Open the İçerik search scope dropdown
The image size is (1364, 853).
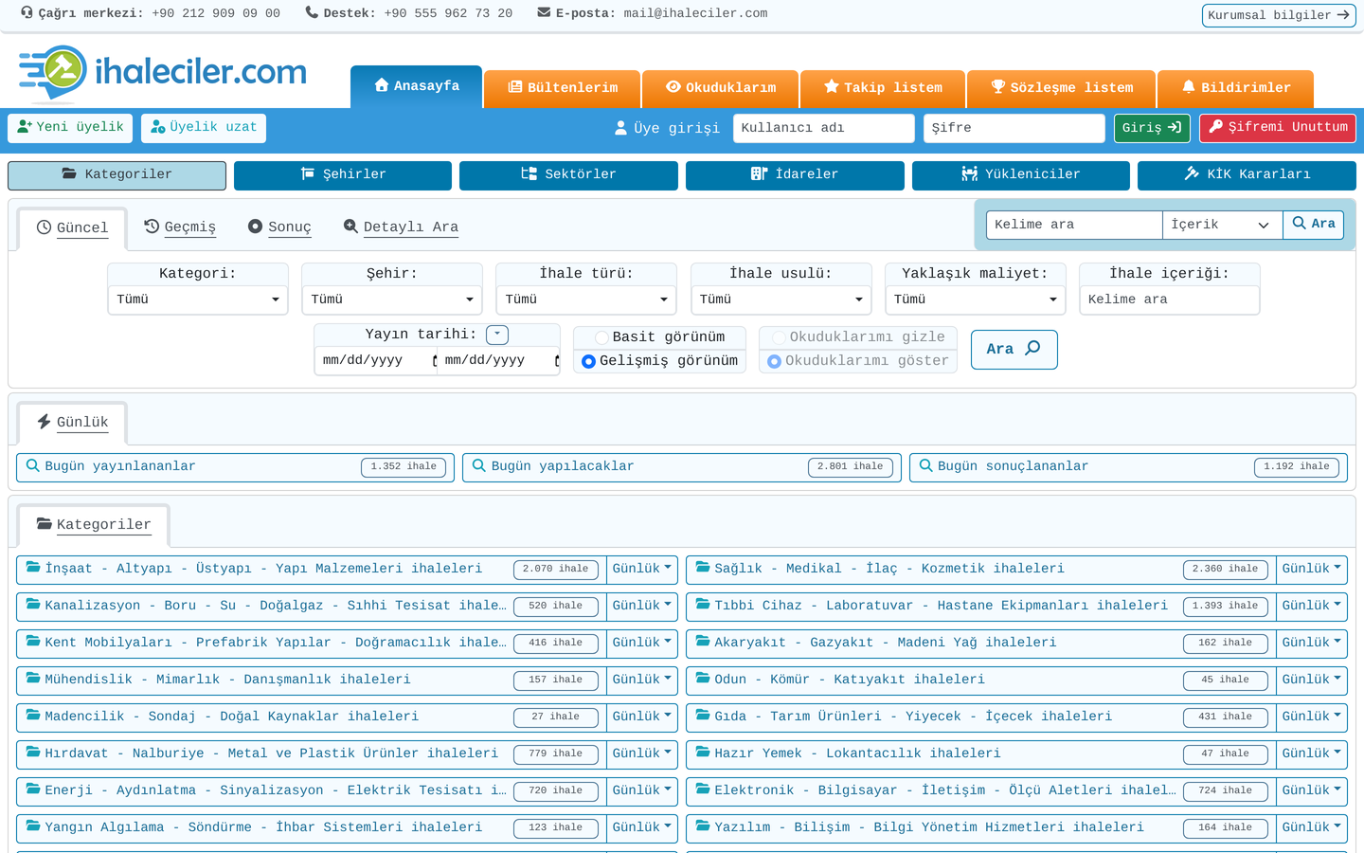1222,225
